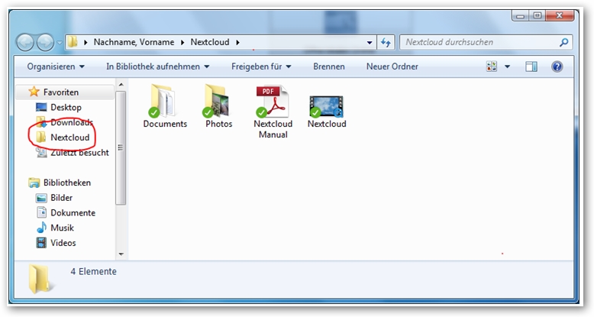Click the navigation pane scroll down arrow
Screen dimensions: 594x317
121,254
